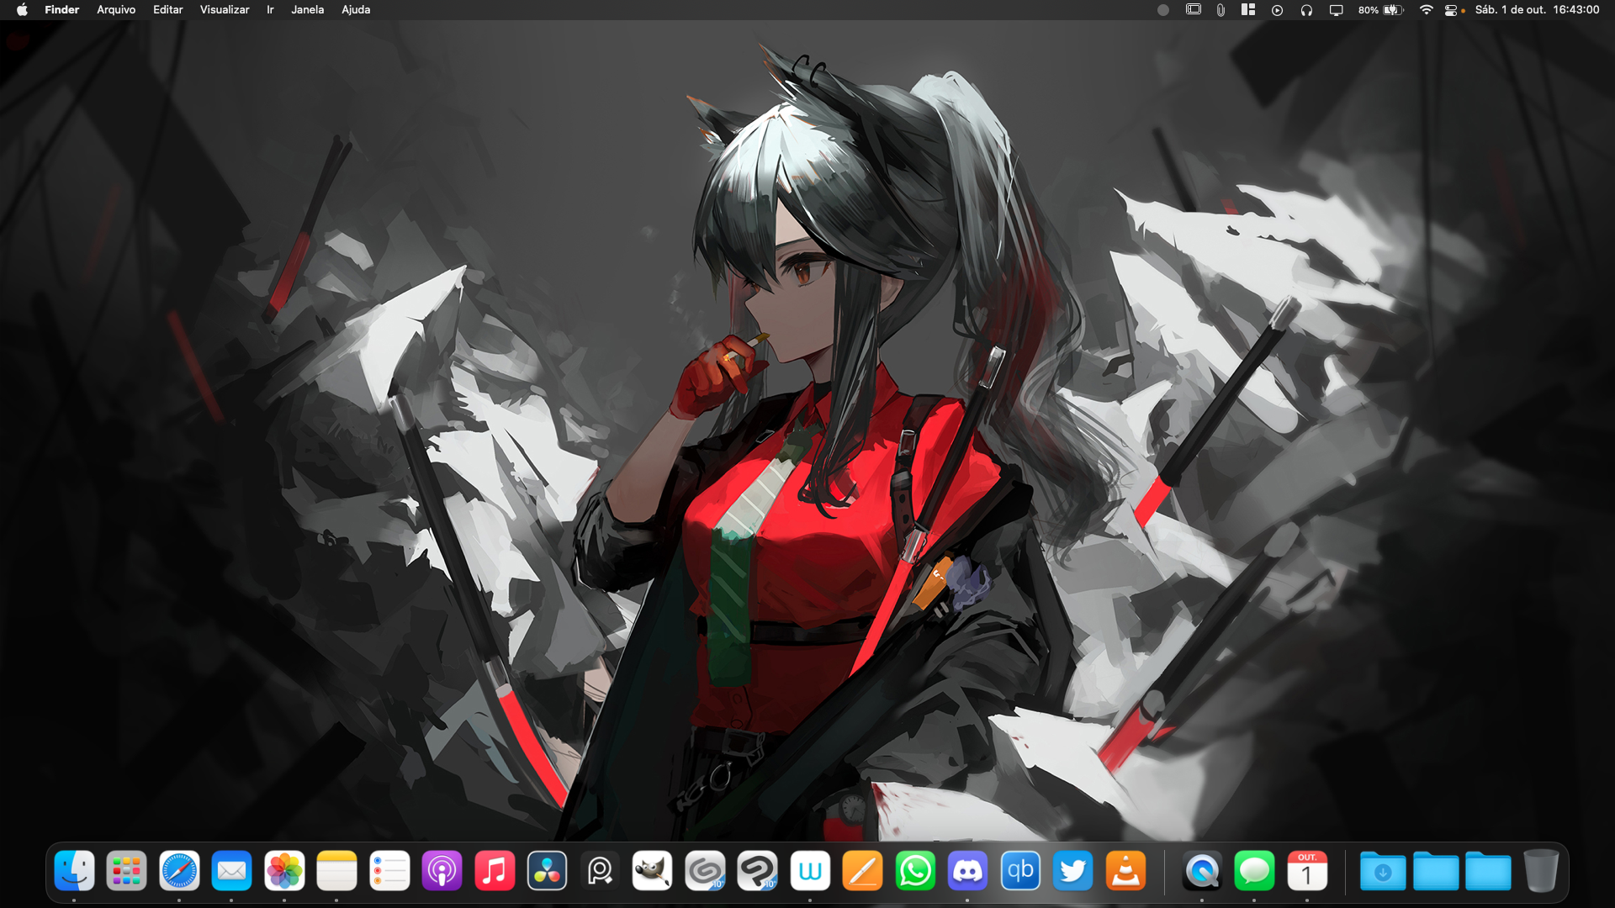Open the Apple menu
Image resolution: width=1615 pixels, height=908 pixels.
click(x=22, y=10)
